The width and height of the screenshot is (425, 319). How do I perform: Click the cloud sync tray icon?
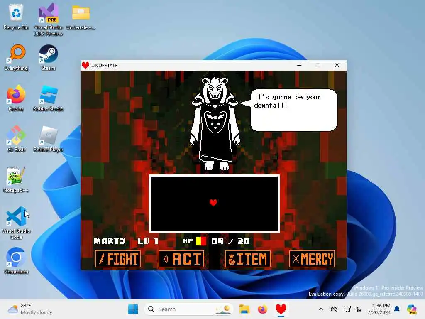coord(334,309)
